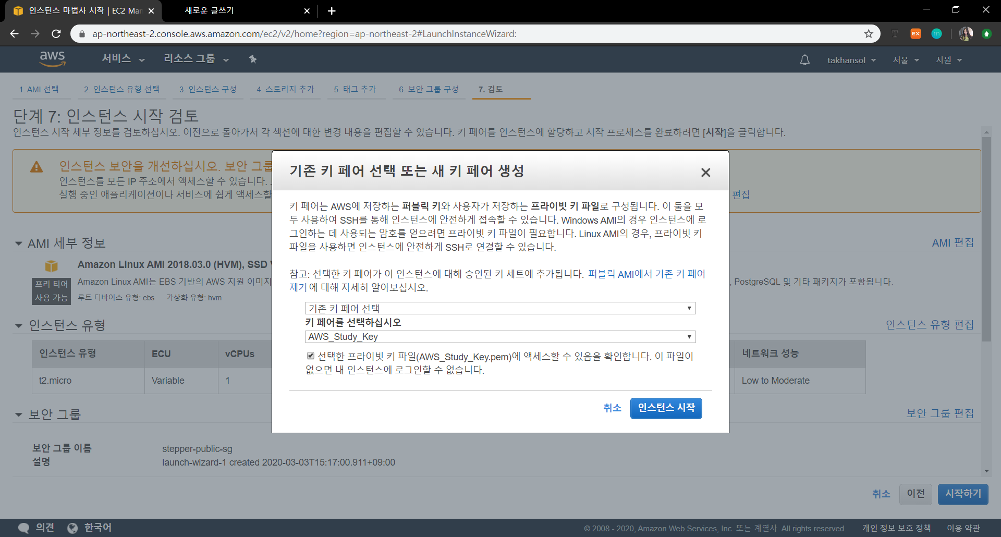Open the takhansol account menu
Image resolution: width=1001 pixels, height=537 pixels.
851,60
